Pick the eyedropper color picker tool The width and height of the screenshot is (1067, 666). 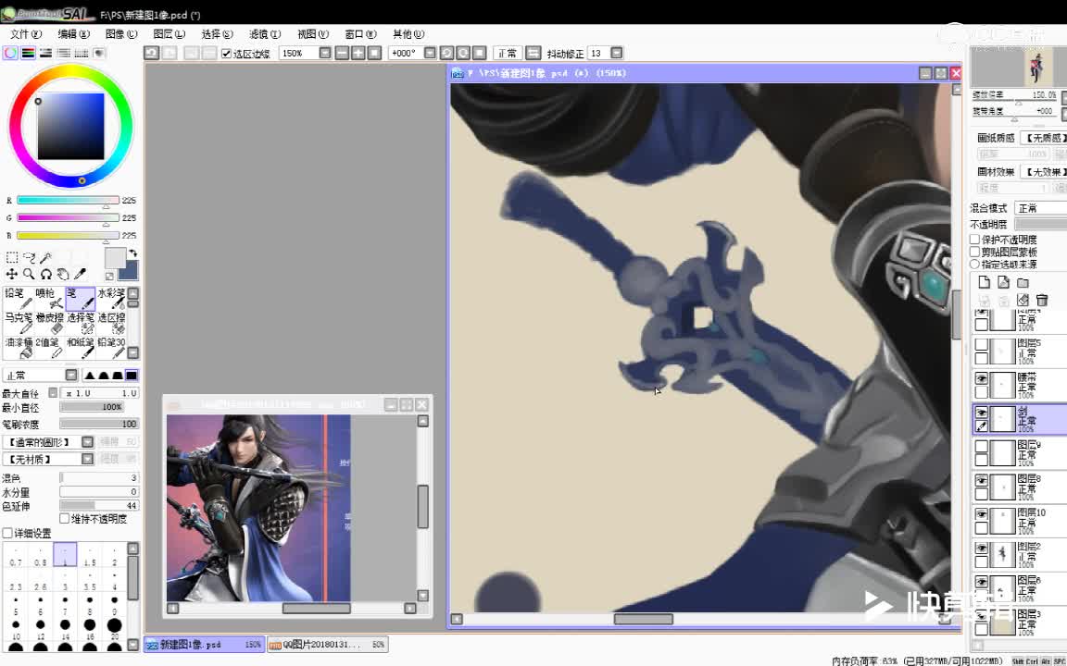(81, 275)
